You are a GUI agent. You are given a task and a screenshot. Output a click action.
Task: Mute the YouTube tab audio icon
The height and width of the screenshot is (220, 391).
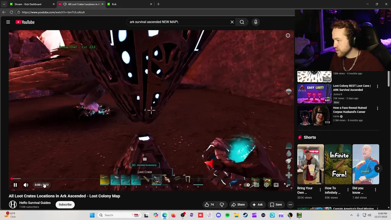click(x=65, y=4)
